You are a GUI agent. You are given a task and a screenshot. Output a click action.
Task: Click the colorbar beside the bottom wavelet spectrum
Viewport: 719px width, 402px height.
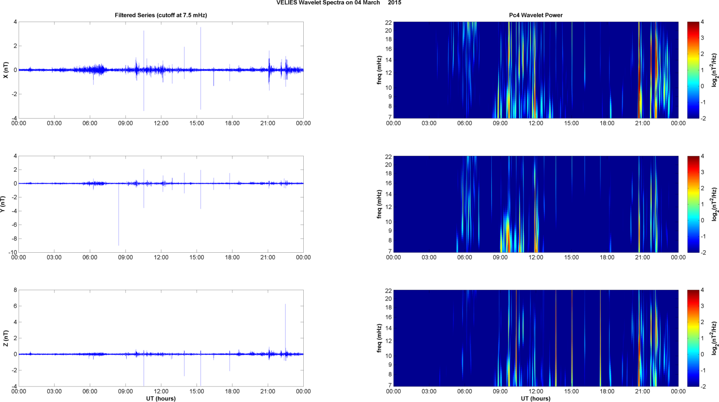(693, 338)
